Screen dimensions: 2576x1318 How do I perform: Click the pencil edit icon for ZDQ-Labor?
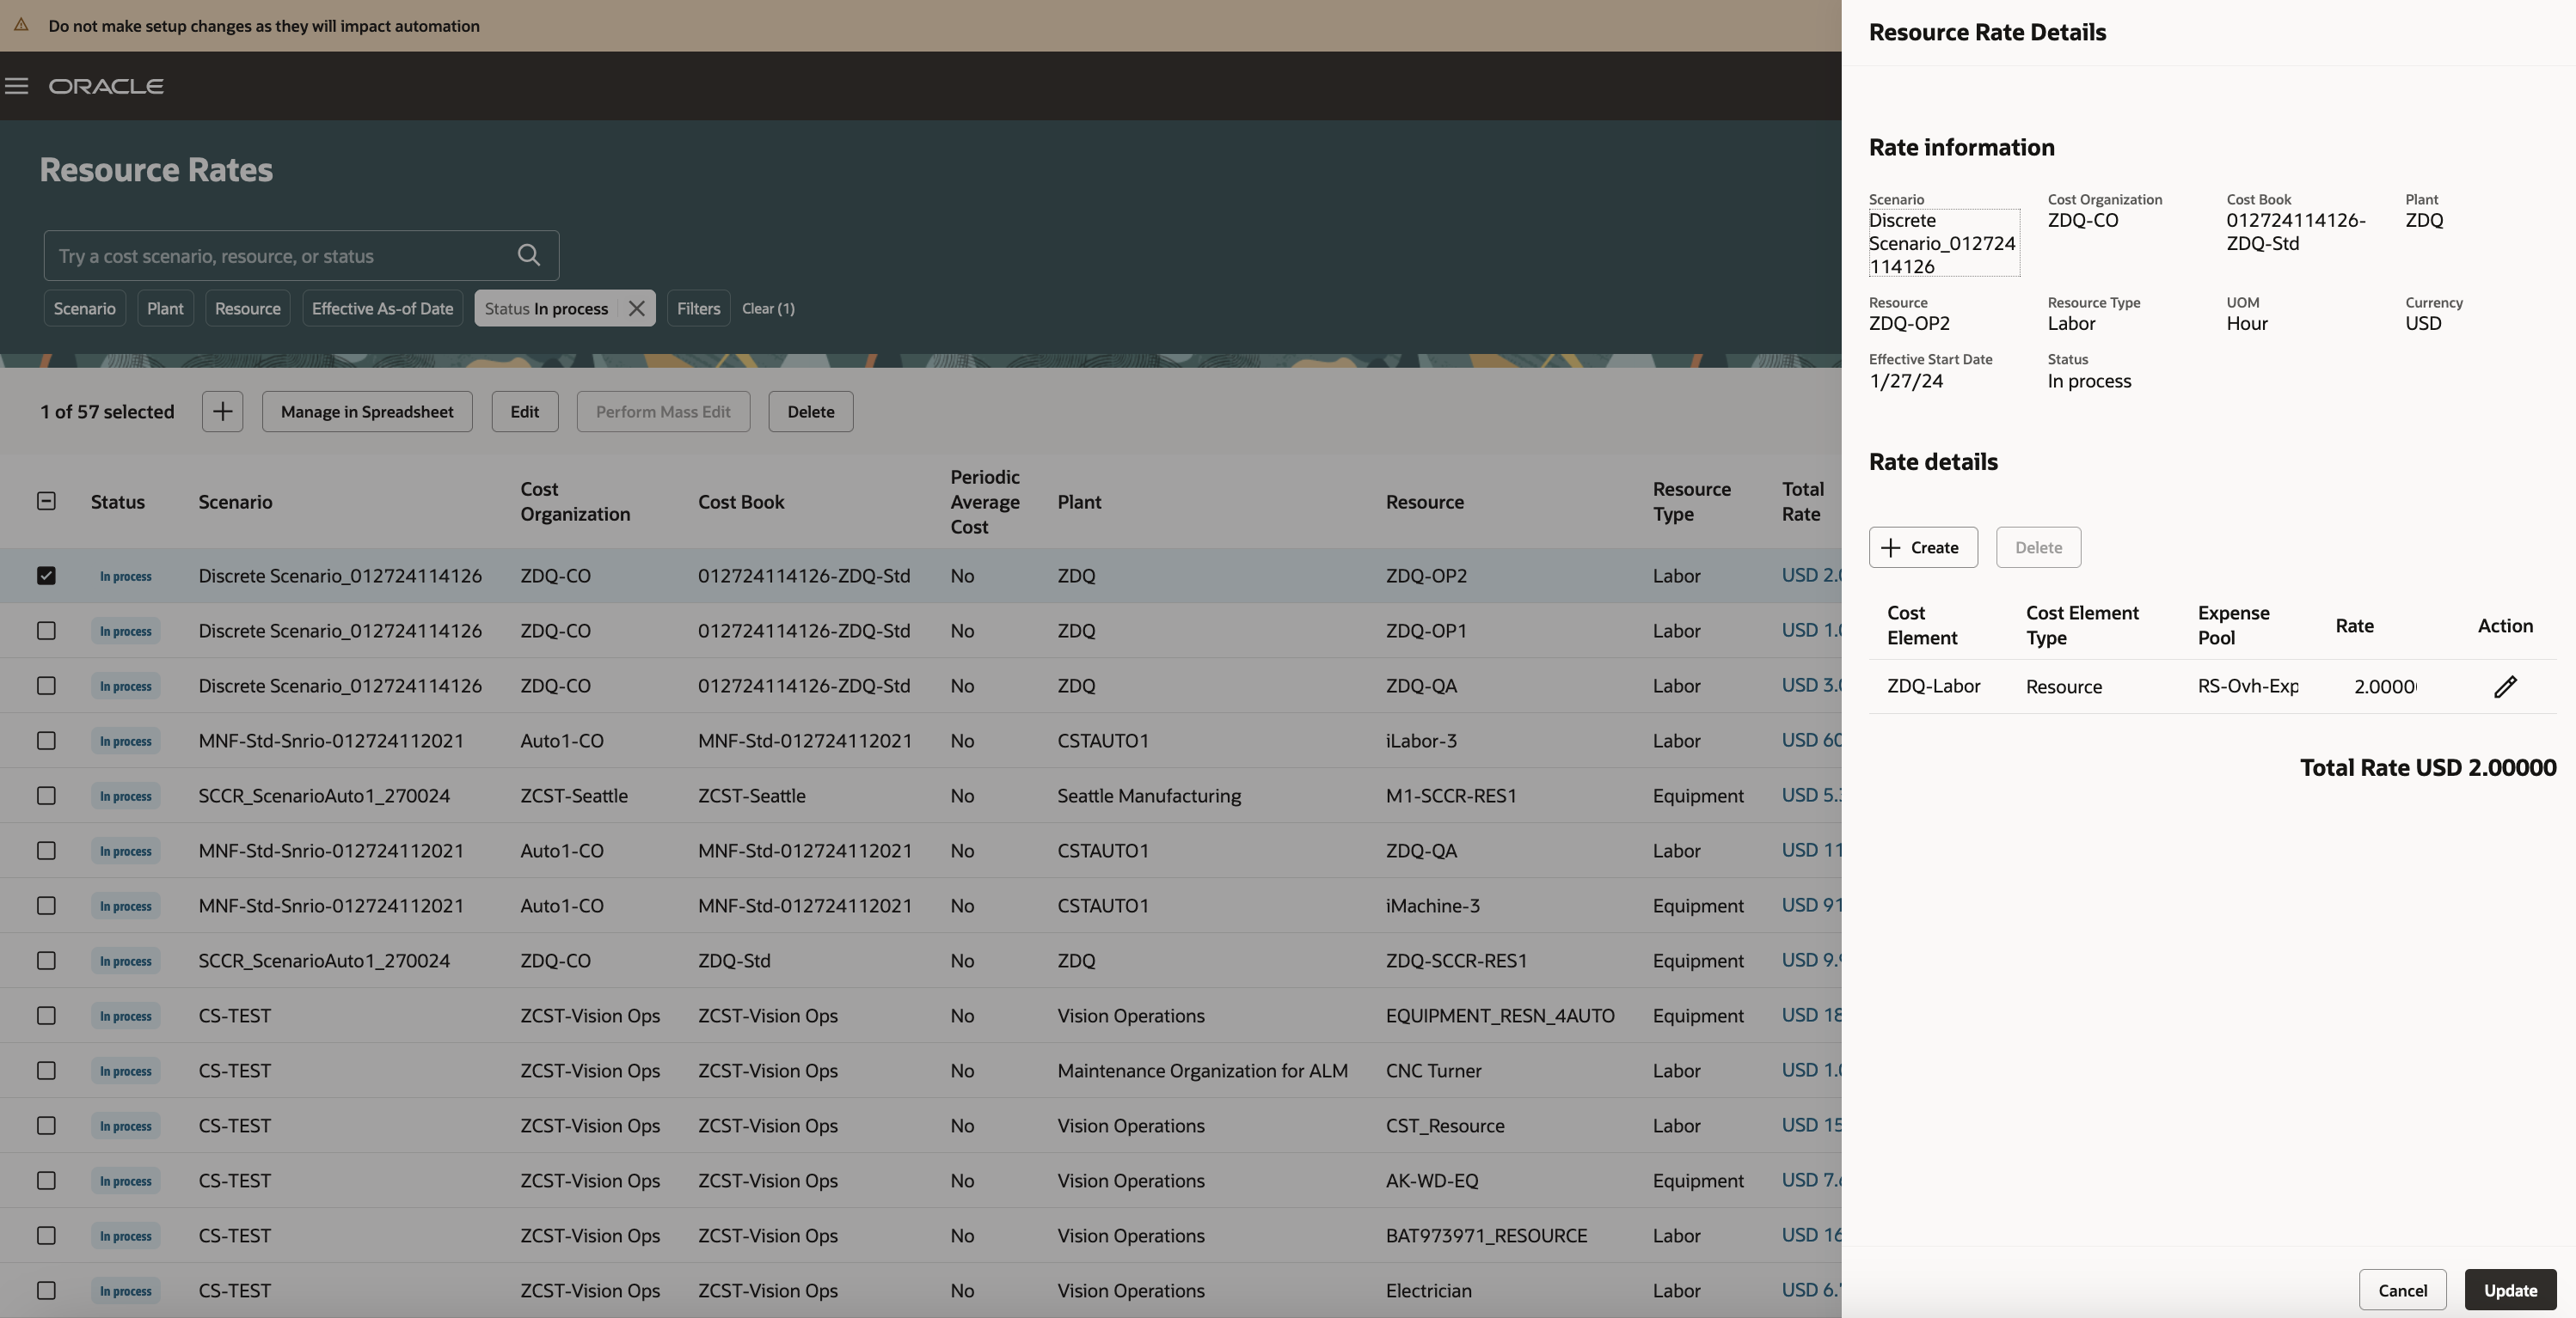pyautogui.click(x=2504, y=686)
